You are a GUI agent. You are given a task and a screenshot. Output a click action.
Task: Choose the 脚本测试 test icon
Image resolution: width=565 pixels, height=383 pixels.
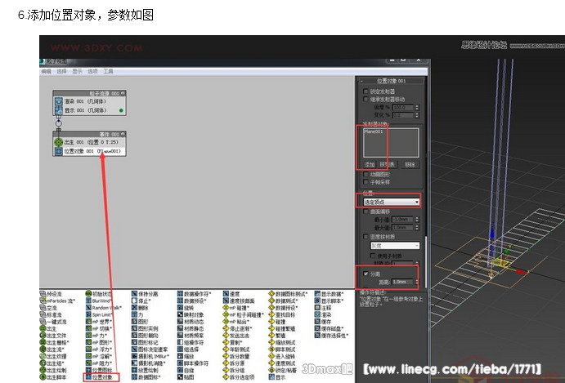pos(271,350)
